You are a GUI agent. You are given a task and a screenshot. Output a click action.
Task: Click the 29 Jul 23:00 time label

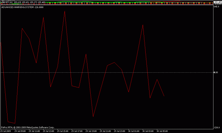pyautogui.click(x=119, y=131)
